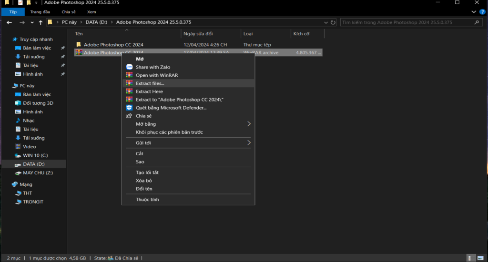Image resolution: width=488 pixels, height=262 pixels.
Task: Switch to the details view icon
Action: (x=470, y=258)
